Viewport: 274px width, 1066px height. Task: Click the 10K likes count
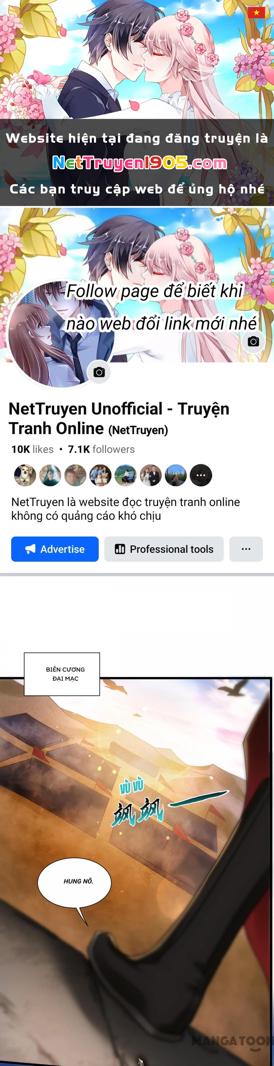coord(33,449)
